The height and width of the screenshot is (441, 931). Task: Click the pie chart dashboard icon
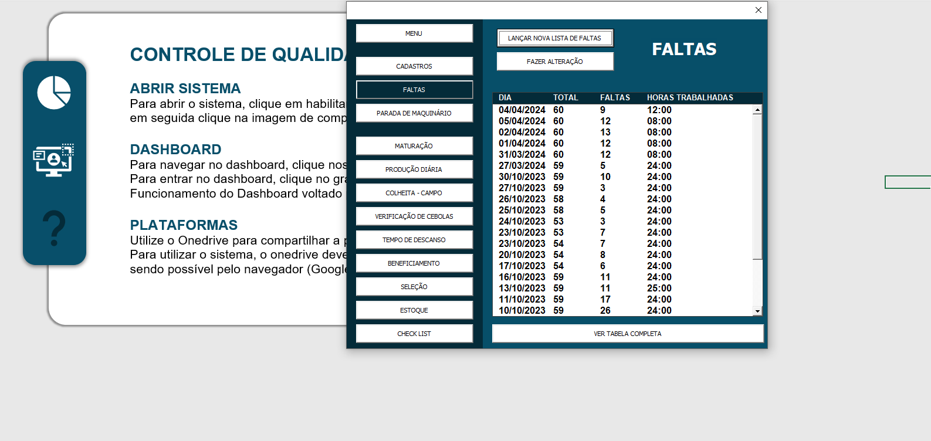tap(54, 93)
